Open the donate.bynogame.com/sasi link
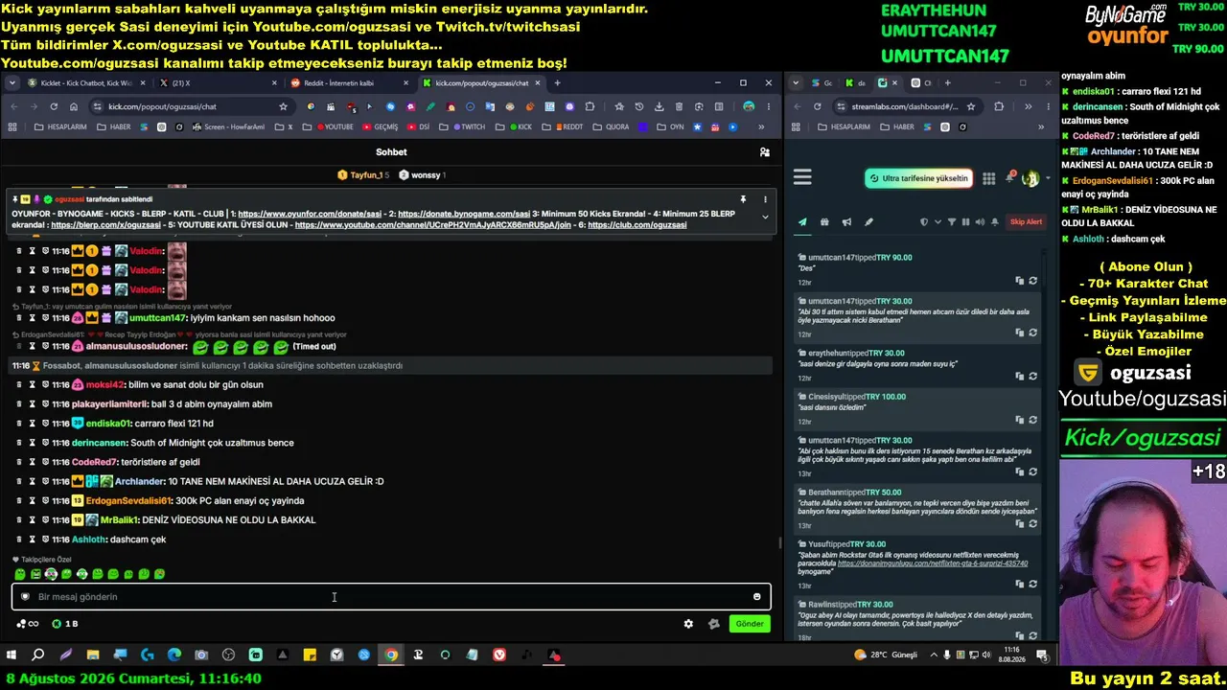 (x=464, y=214)
